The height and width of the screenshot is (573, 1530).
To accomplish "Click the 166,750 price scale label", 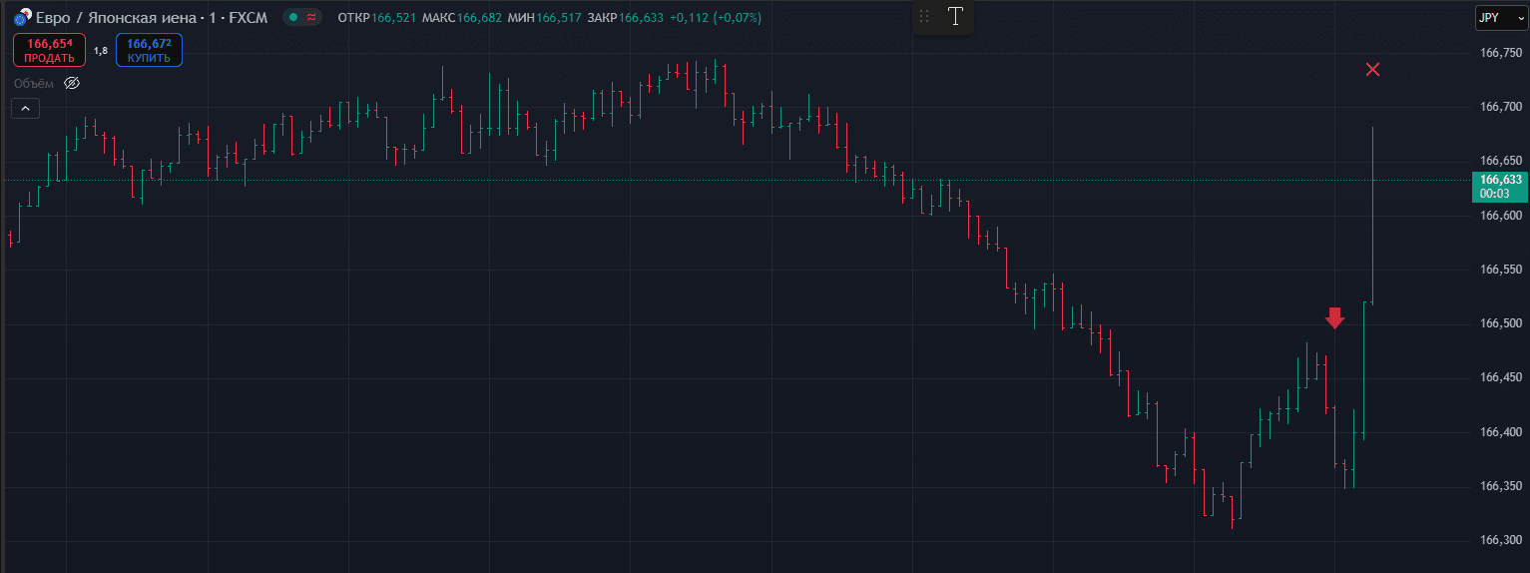I will 1500,53.
